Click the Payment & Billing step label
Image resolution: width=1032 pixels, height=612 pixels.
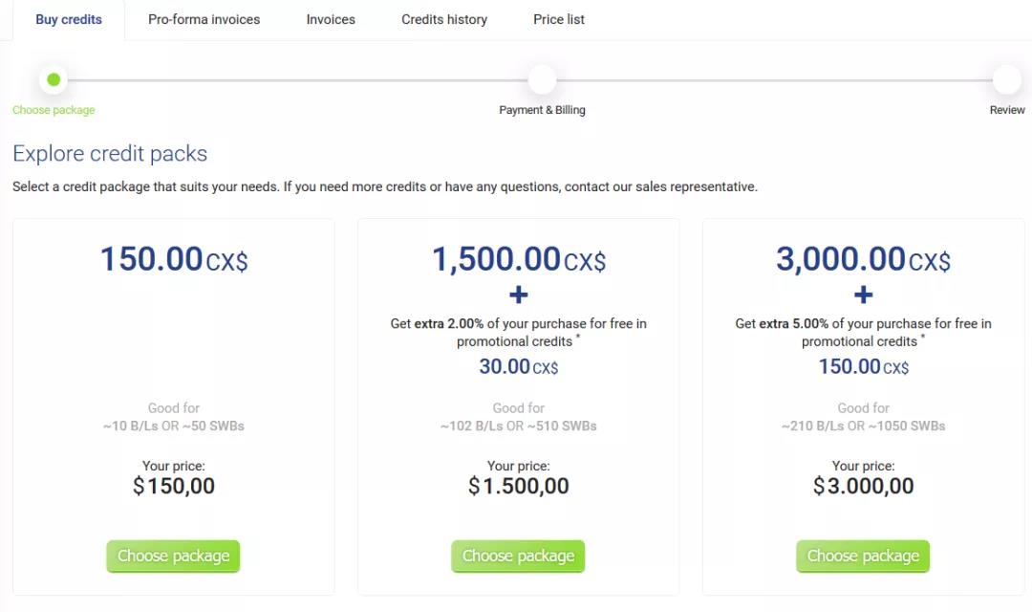(542, 110)
